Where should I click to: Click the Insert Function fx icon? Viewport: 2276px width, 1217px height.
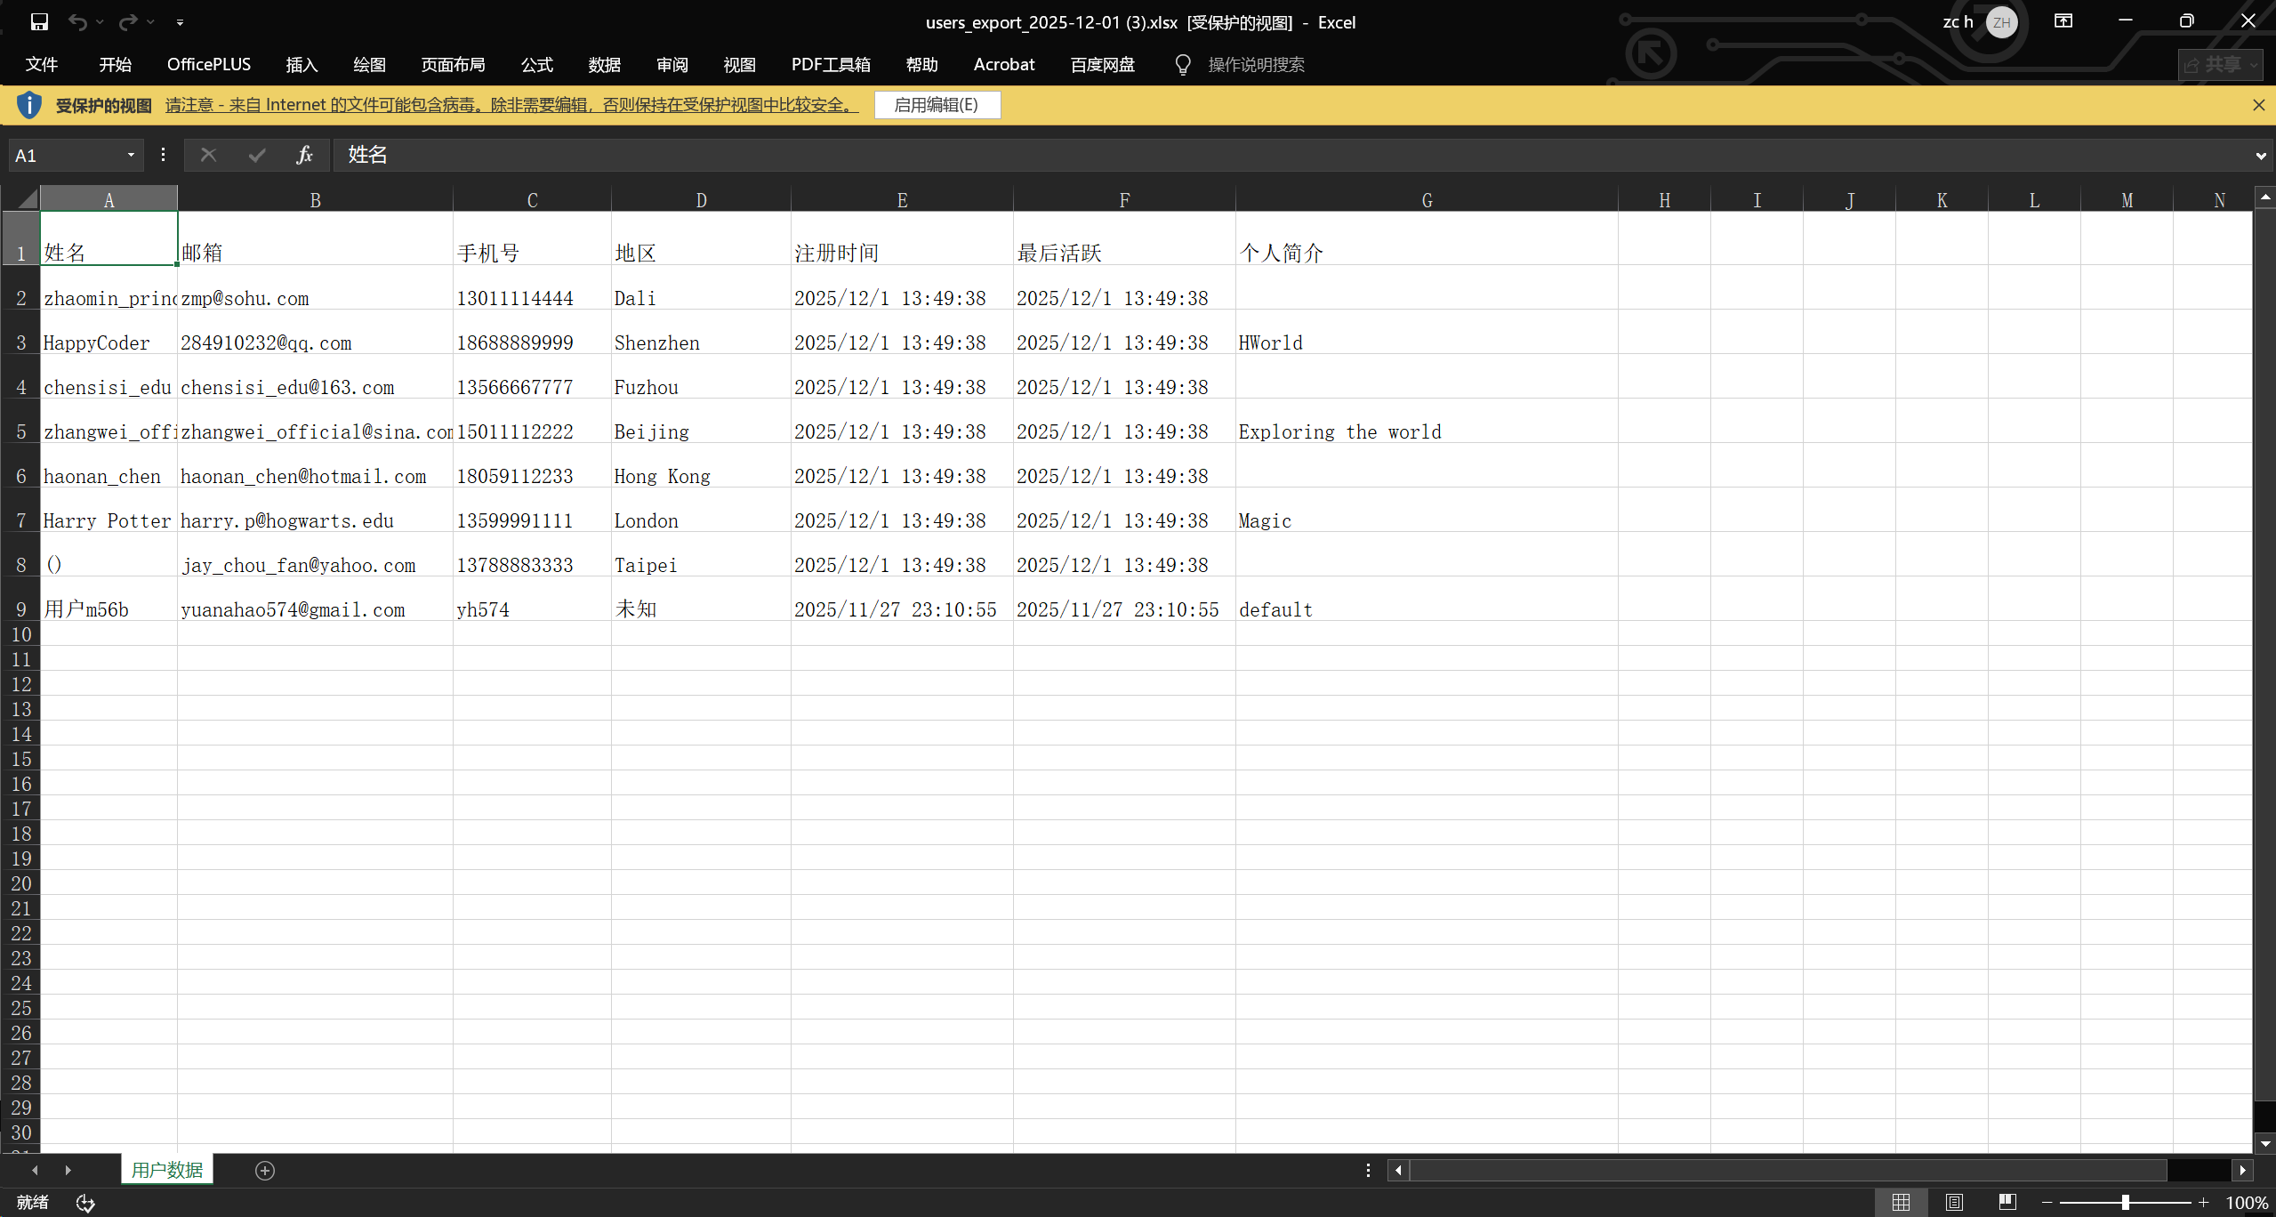coord(304,156)
